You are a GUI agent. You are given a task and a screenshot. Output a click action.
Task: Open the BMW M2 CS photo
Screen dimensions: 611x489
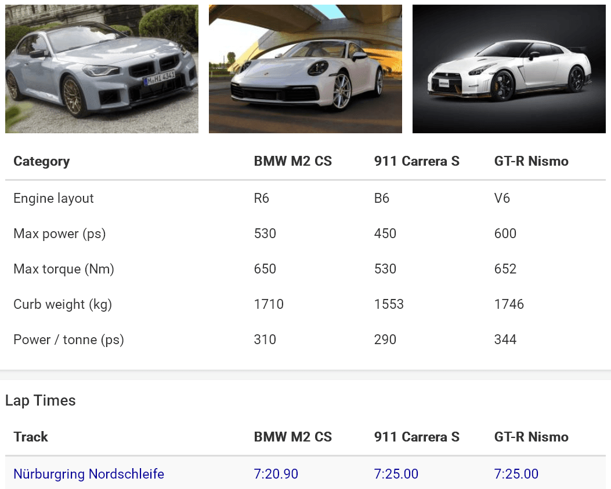[x=102, y=69]
